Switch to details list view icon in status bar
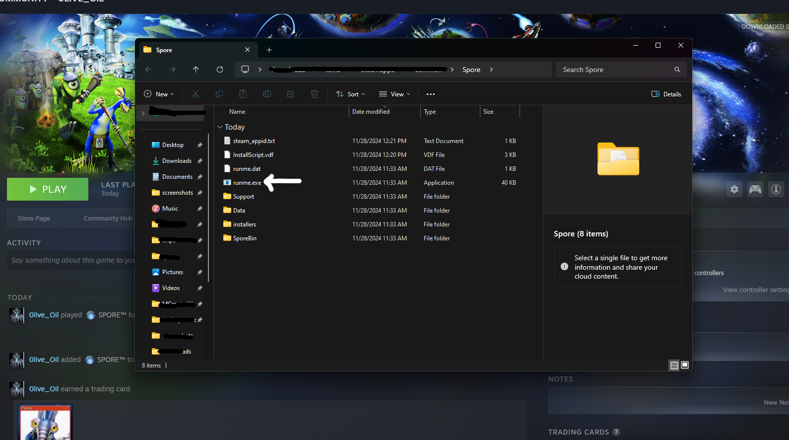789x440 pixels. [674, 365]
